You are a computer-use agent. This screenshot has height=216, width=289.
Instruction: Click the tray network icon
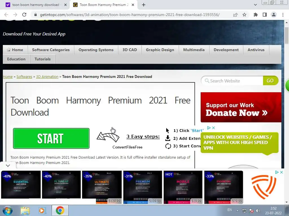[244, 211]
